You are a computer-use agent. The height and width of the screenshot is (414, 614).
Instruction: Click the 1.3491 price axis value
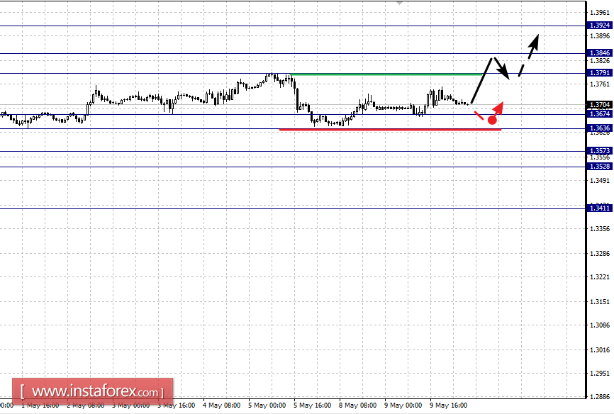tap(600, 181)
